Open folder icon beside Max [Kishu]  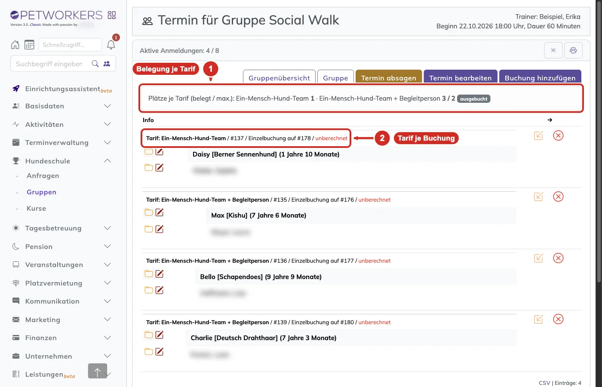pos(149,212)
